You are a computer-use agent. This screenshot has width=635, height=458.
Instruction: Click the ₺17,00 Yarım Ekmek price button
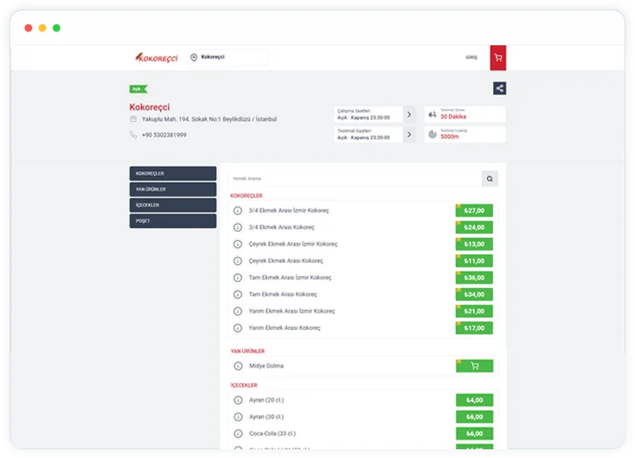point(474,328)
